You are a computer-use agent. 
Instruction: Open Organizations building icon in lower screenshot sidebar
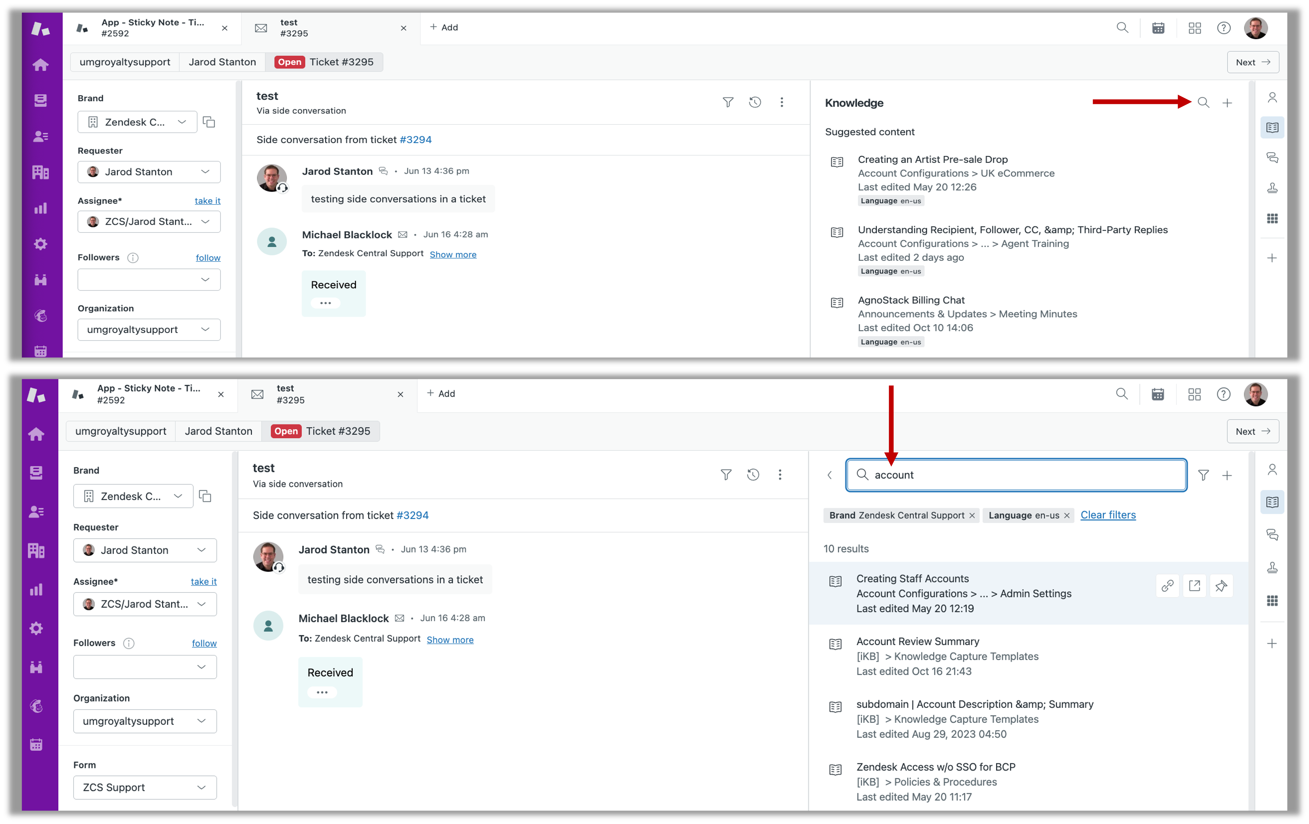tap(36, 551)
